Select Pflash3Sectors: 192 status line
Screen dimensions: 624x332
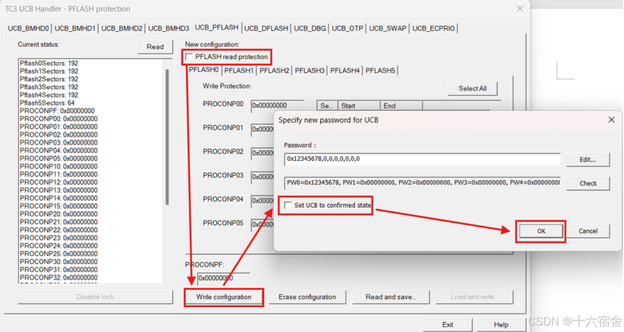coord(49,87)
